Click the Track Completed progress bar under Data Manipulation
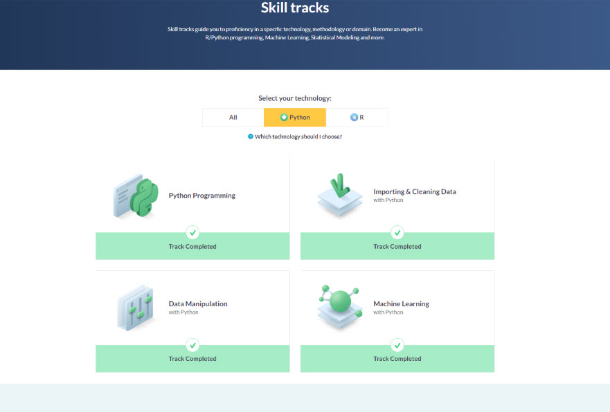Image resolution: width=610 pixels, height=412 pixels. (x=192, y=358)
